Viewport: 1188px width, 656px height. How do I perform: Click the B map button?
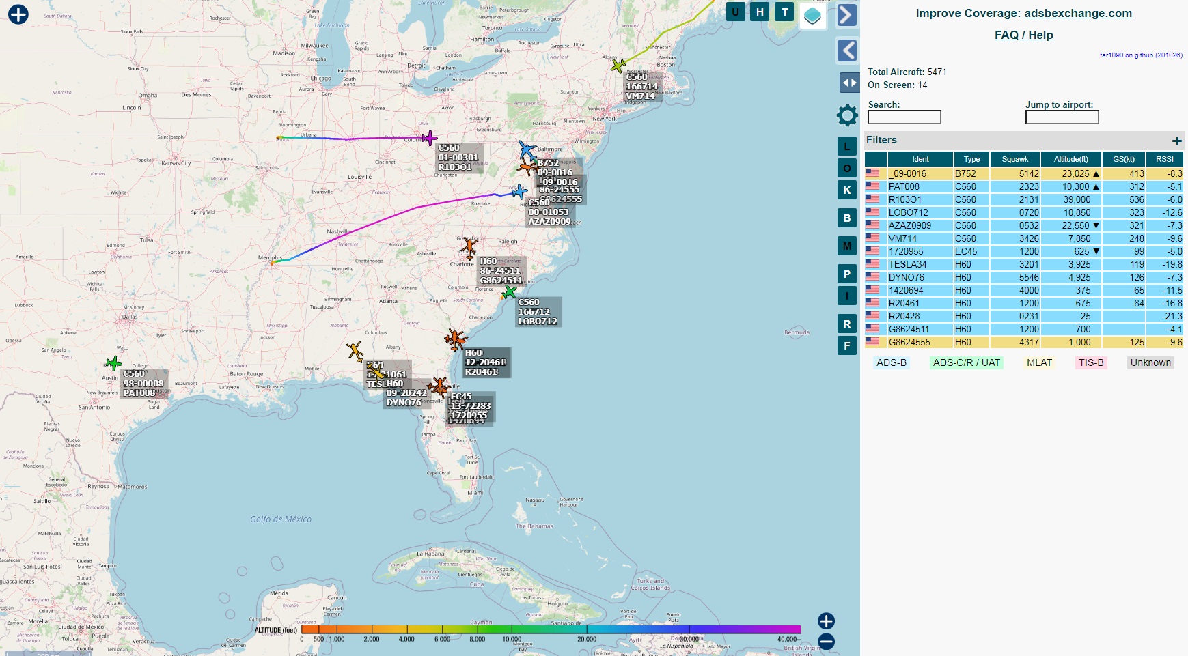[x=847, y=218]
